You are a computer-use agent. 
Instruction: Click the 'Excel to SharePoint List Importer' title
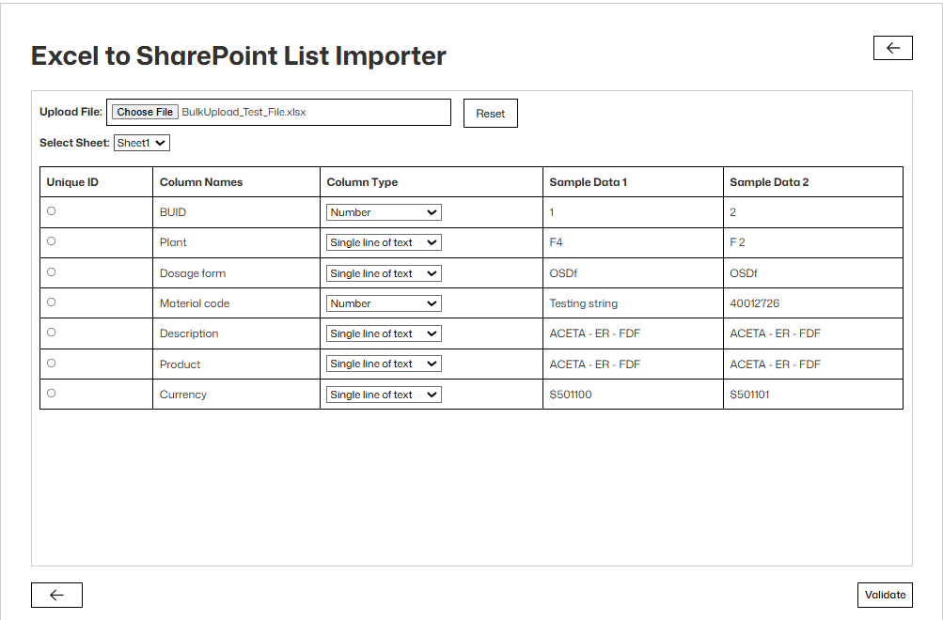pos(239,55)
